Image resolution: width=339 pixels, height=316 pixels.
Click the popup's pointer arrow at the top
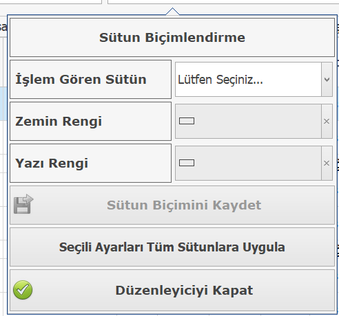click(x=172, y=12)
